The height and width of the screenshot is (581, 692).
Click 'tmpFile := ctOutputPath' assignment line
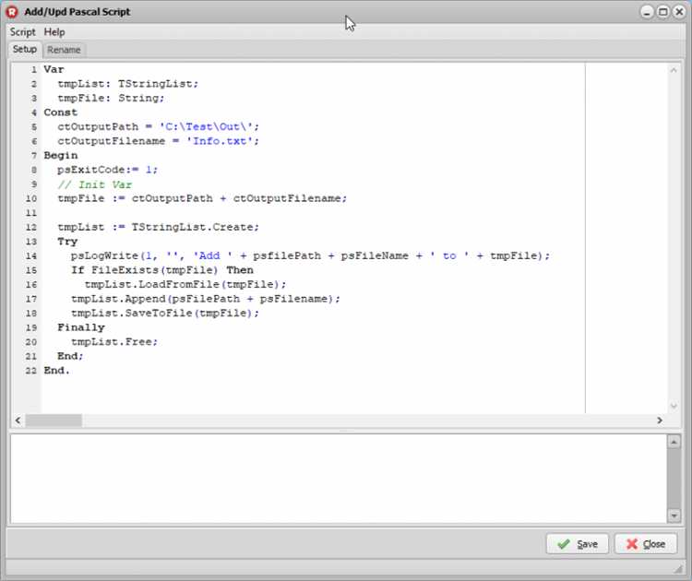click(x=202, y=198)
